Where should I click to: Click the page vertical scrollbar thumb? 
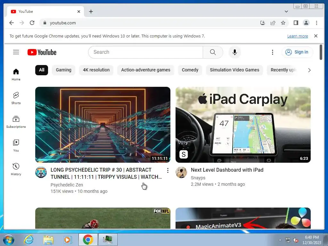tap(321, 52)
